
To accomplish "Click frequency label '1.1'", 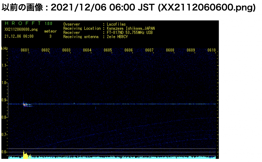I will [x=4, y=65].
